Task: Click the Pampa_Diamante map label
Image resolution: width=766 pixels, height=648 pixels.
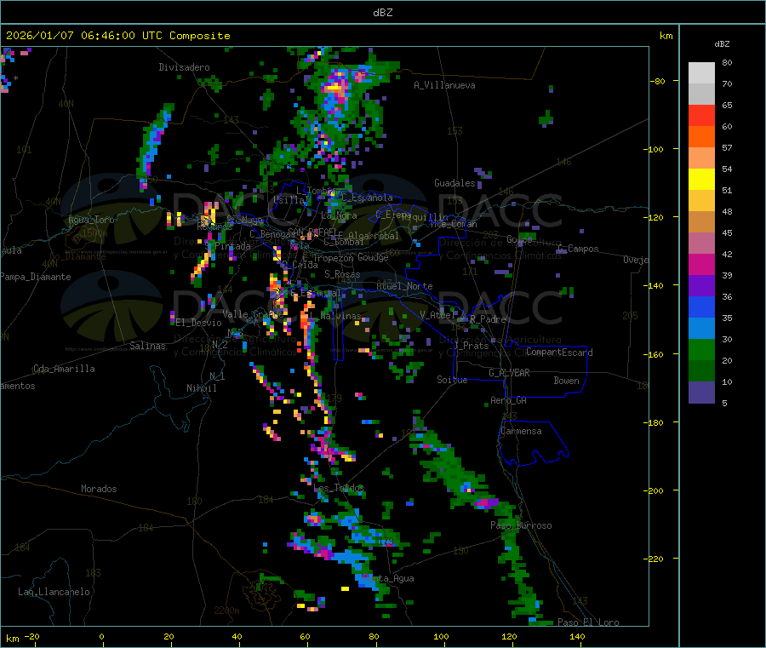Action: click(36, 277)
